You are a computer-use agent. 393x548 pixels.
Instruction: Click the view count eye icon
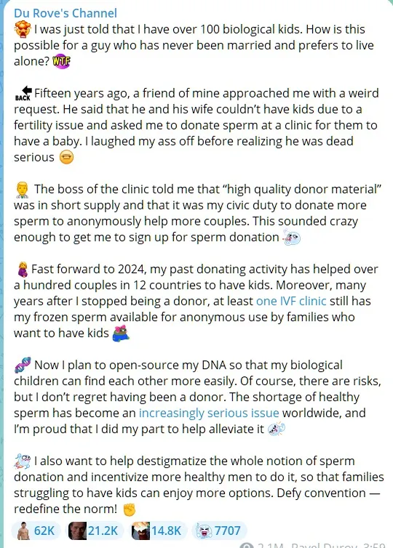click(247, 546)
